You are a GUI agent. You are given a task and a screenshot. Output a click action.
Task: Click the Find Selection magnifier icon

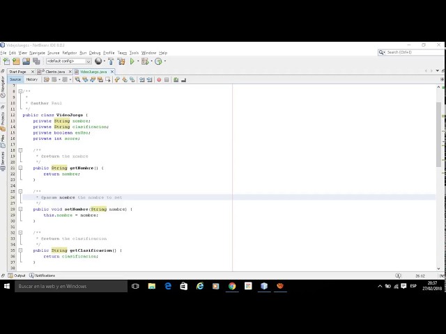tap(77, 80)
